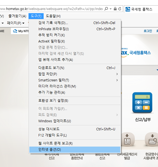Screen dimensions: 158x167
Task: Refresh the page with the reload icon
Action: click(120, 9)
